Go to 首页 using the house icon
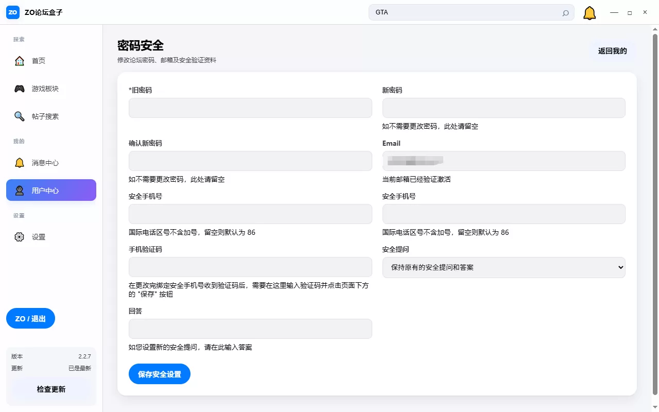659x412 pixels. point(20,61)
